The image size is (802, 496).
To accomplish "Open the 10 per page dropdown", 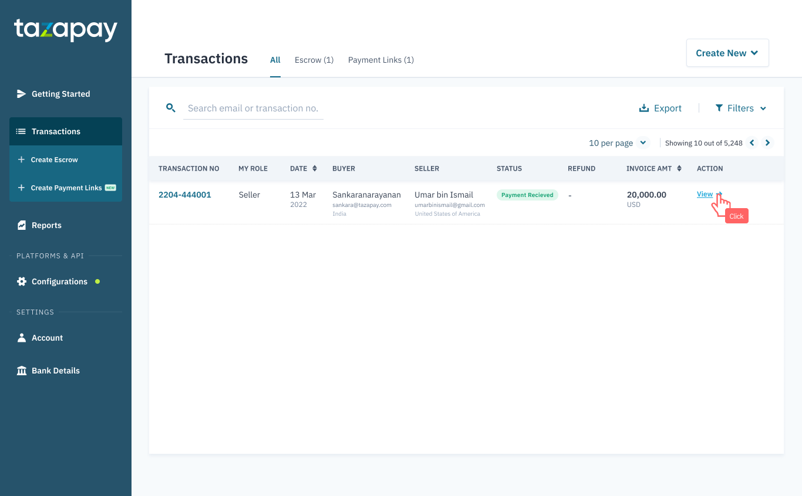I will [619, 142].
